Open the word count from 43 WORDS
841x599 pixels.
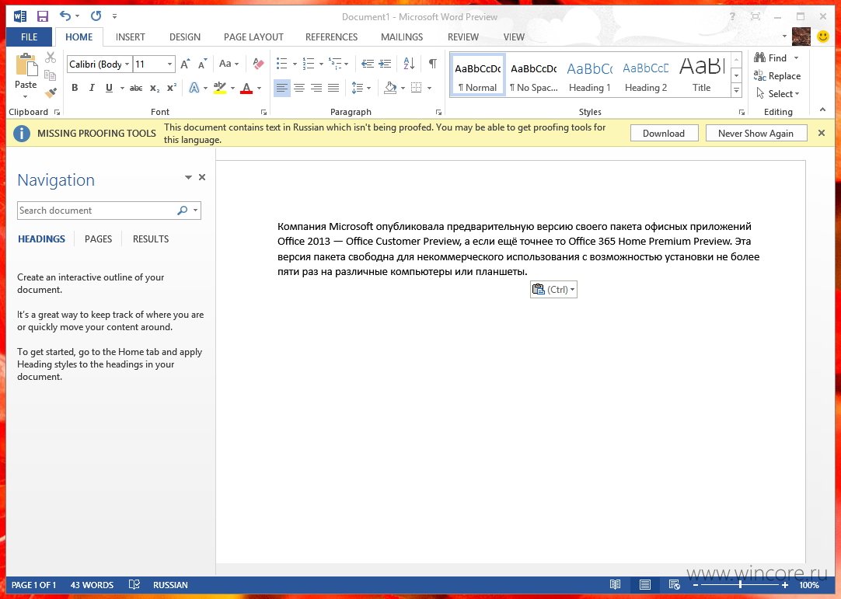coord(92,585)
